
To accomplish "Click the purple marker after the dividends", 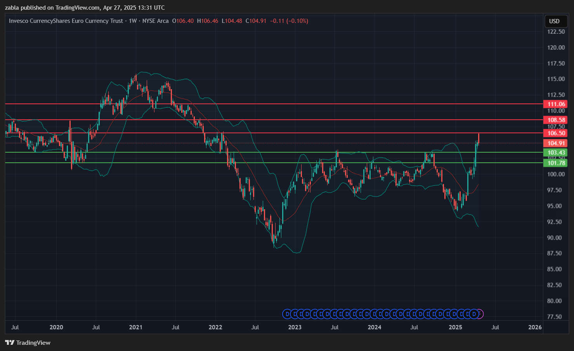I will [x=480, y=314].
